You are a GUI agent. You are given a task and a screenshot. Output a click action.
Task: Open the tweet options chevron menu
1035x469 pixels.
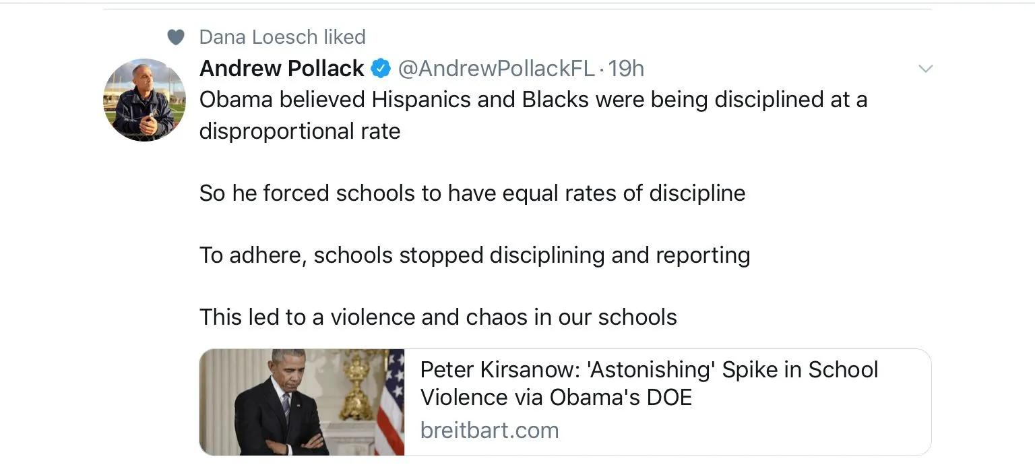pyautogui.click(x=926, y=69)
